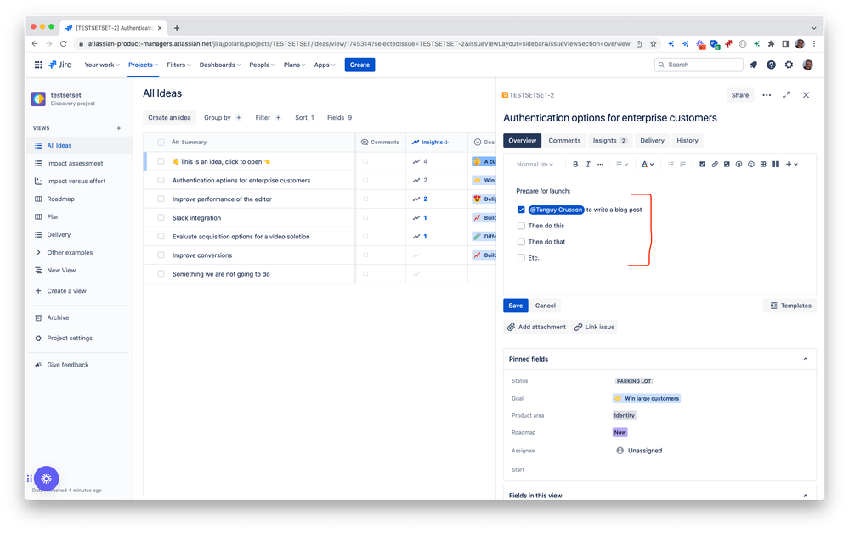
Task: Expand the idea panel to full screen
Action: pyautogui.click(x=786, y=95)
